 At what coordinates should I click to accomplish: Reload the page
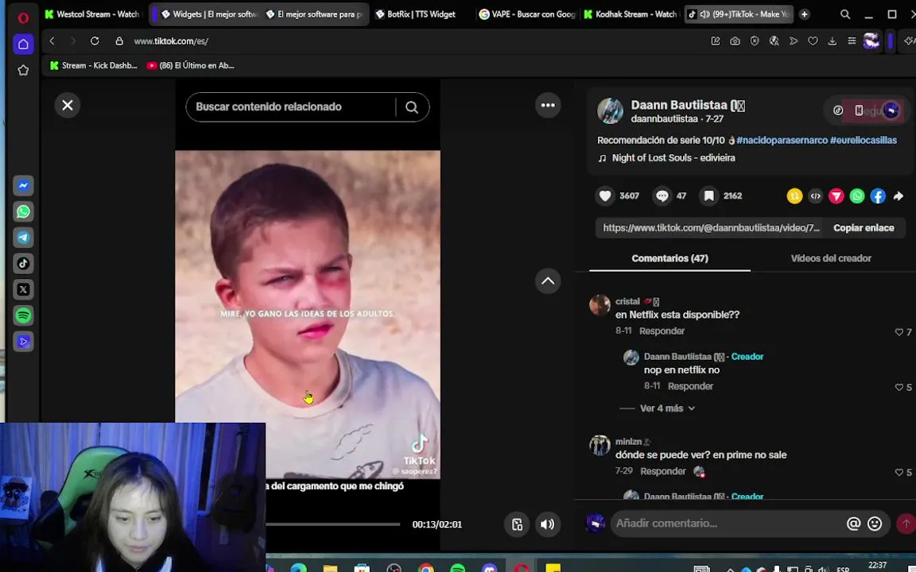pos(95,41)
